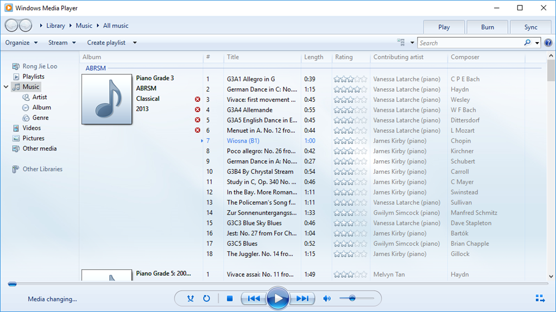The image size is (556, 312).
Task: Select the track G3C3 Blue Sky Blues
Action: click(x=254, y=223)
